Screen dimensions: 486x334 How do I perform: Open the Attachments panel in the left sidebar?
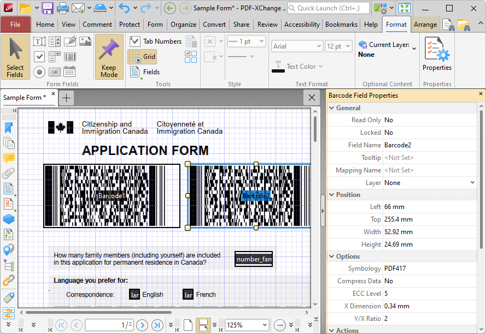tap(9, 174)
